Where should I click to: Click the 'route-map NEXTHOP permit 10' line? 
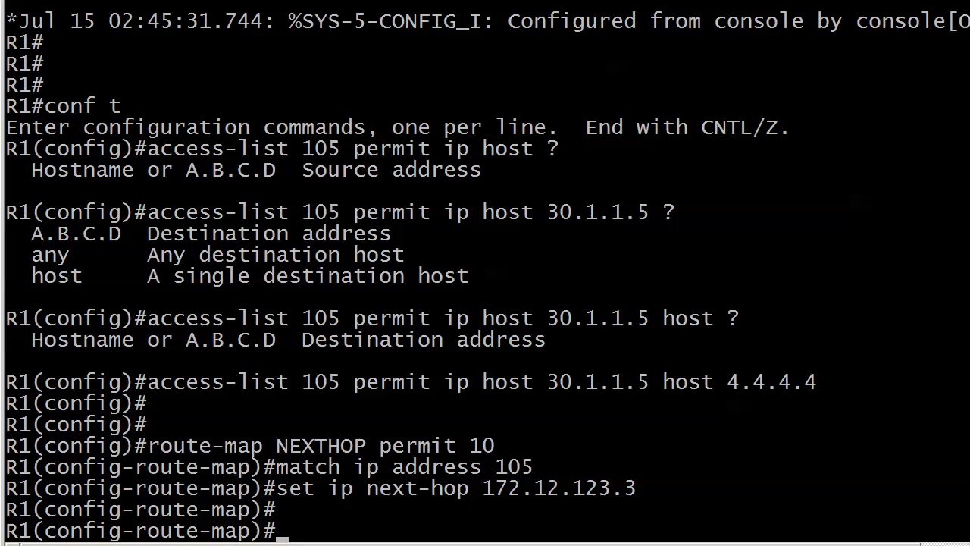click(x=250, y=446)
